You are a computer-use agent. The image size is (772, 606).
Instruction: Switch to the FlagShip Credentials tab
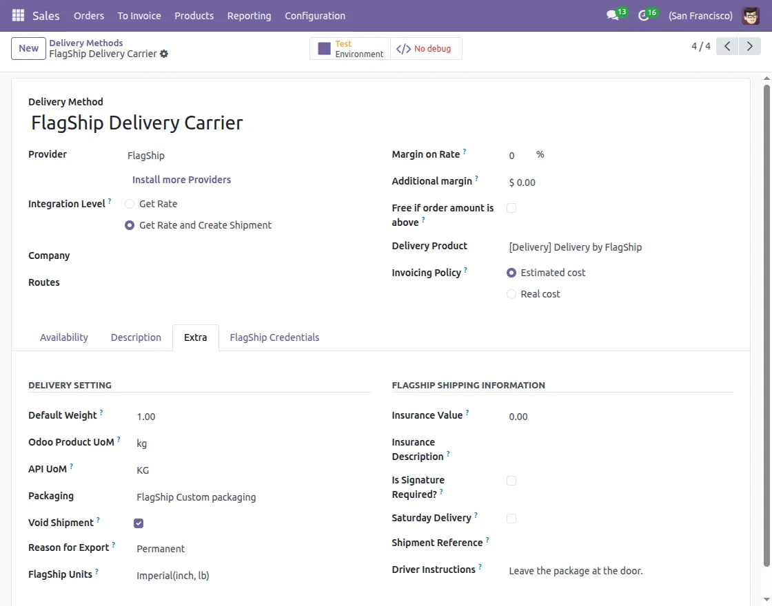pos(274,337)
